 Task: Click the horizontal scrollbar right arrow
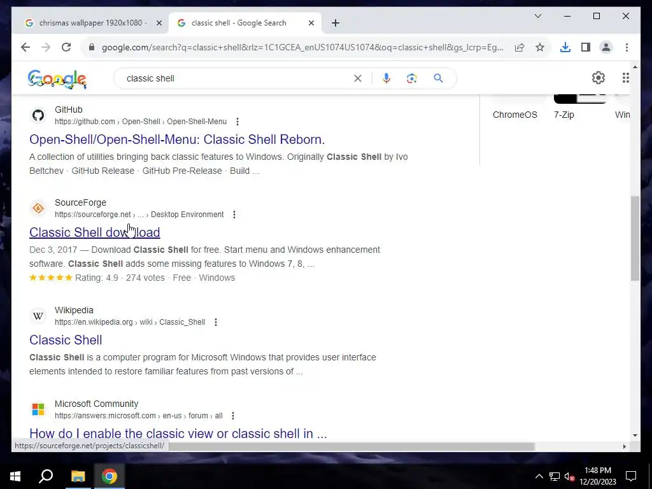624,446
